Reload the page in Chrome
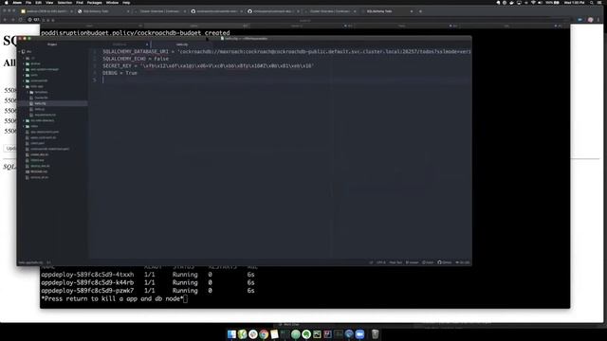 coord(20,20)
